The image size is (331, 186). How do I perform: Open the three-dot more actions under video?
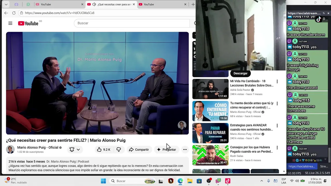point(185,150)
